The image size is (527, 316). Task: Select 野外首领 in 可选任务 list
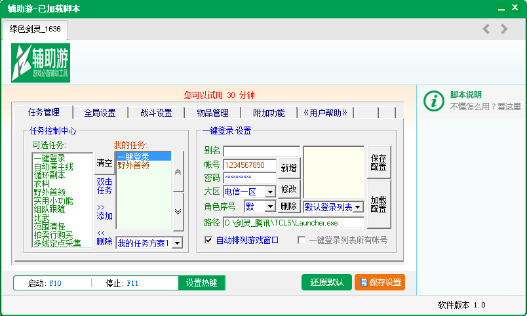pos(49,192)
